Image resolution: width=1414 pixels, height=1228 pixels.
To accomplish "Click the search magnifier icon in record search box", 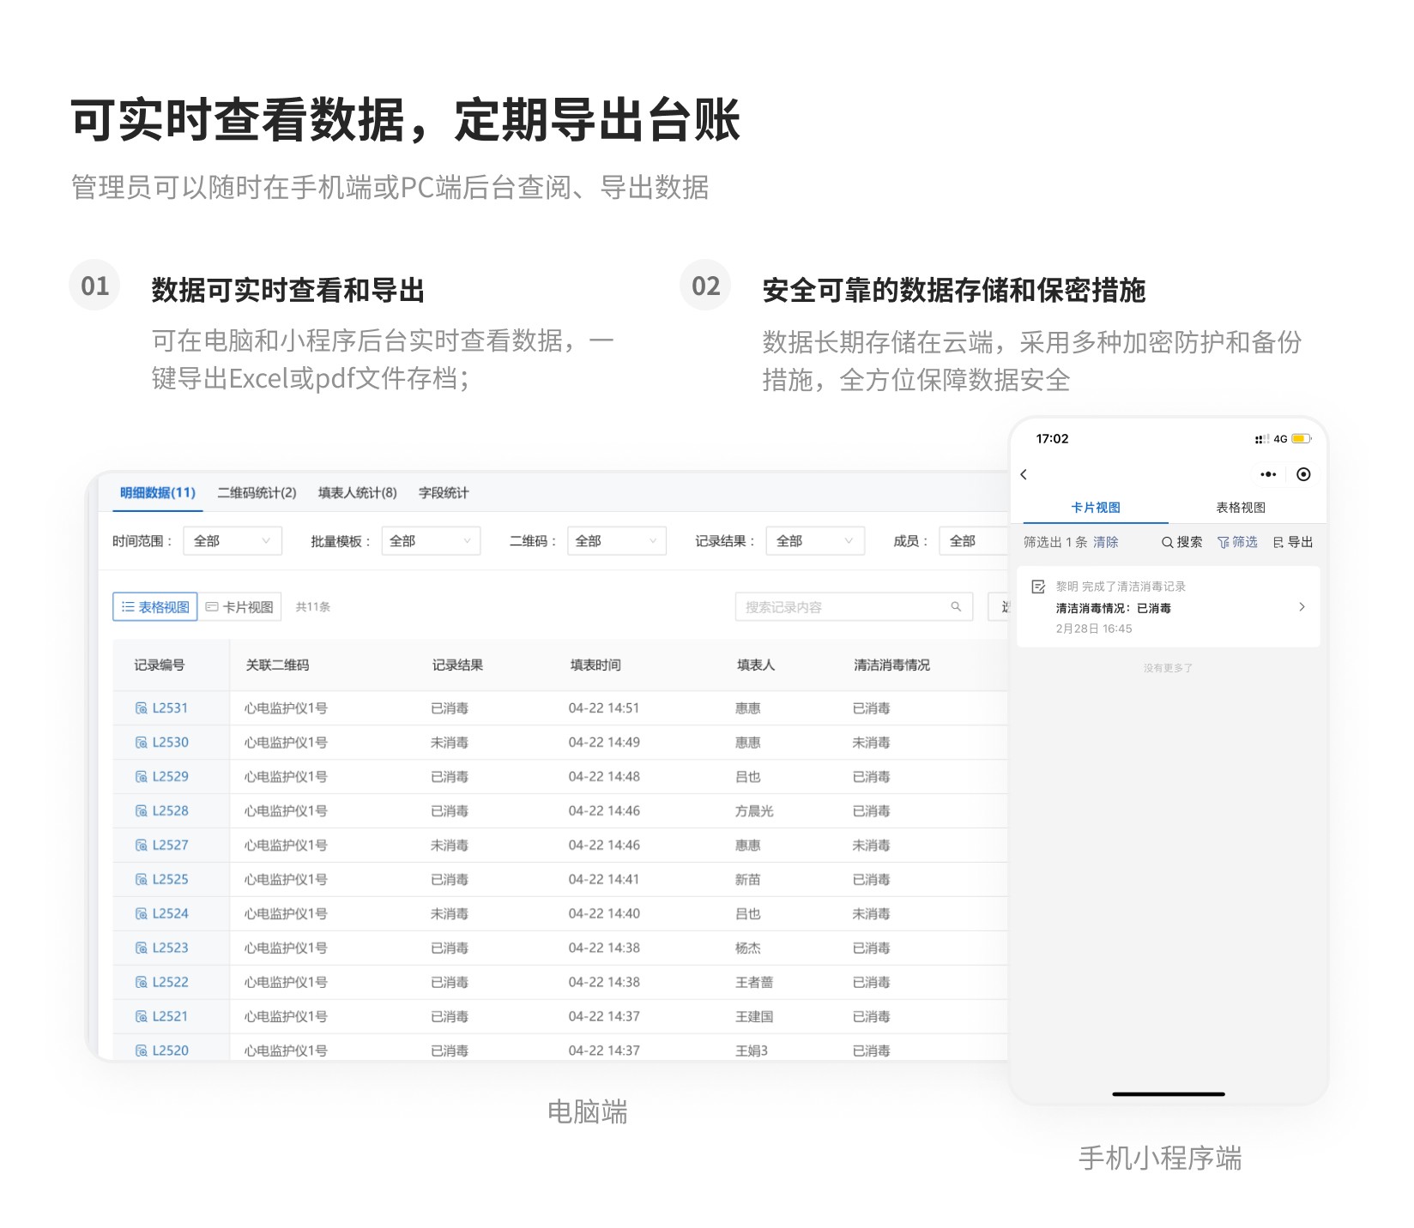I will [956, 607].
